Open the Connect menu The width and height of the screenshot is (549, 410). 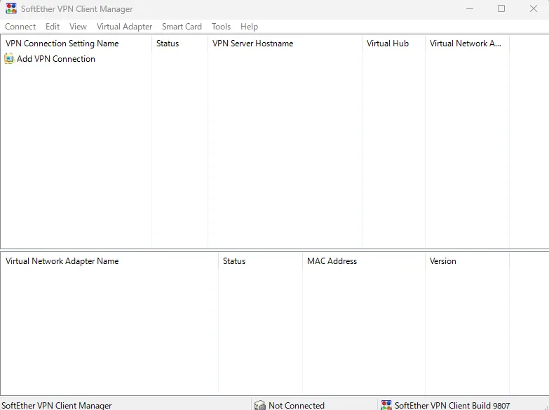(x=20, y=27)
